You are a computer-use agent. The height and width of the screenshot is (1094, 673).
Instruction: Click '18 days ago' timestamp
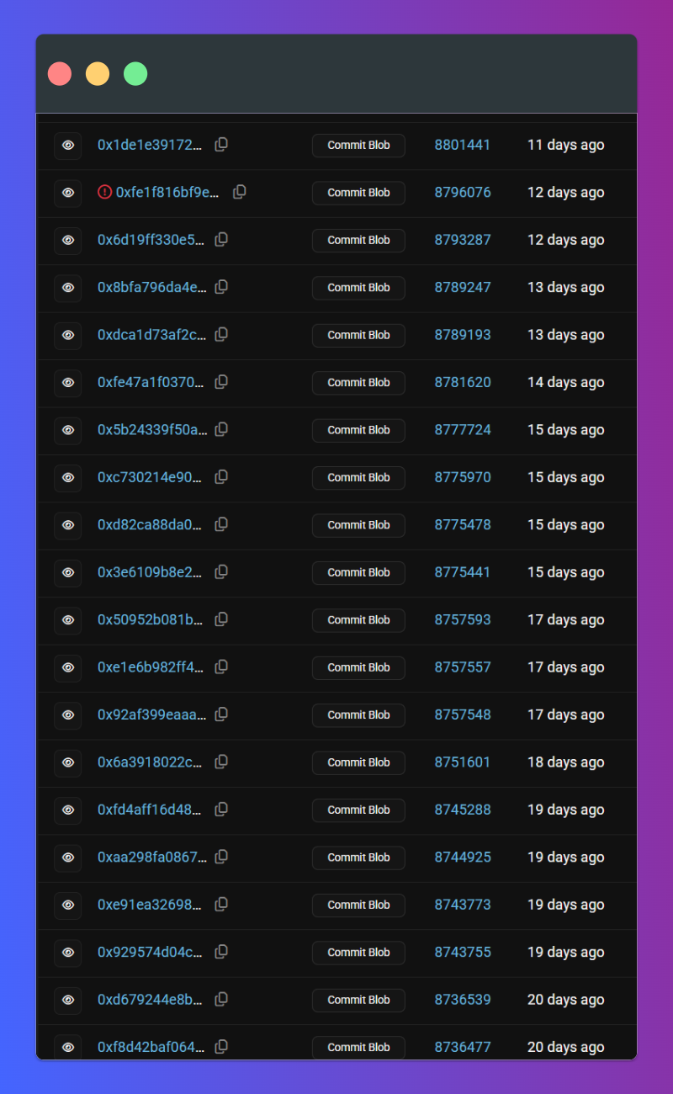(566, 762)
